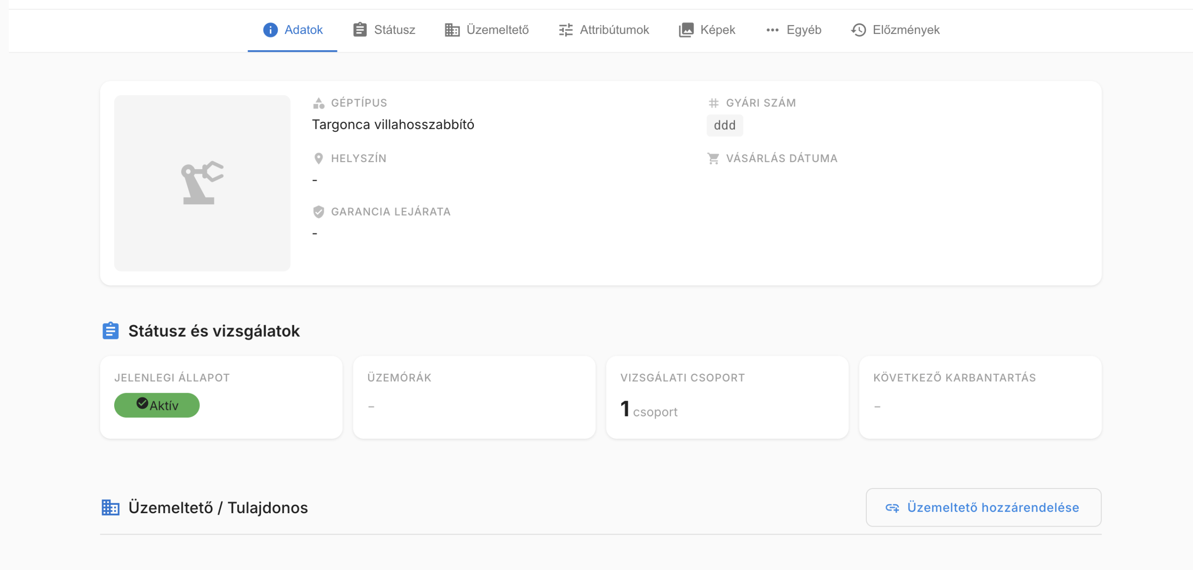Open the Attribútumok tab

point(614,30)
